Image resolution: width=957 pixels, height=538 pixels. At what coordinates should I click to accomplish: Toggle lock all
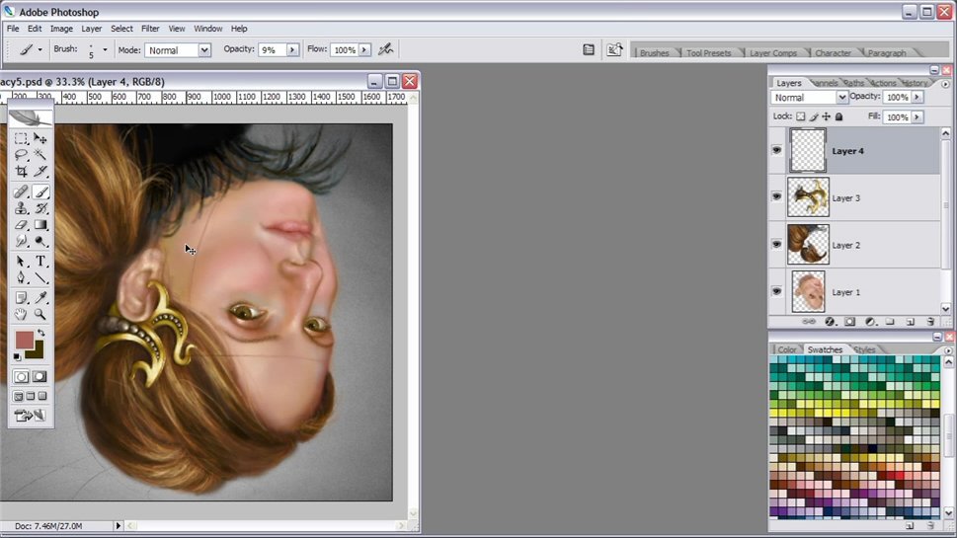839,116
